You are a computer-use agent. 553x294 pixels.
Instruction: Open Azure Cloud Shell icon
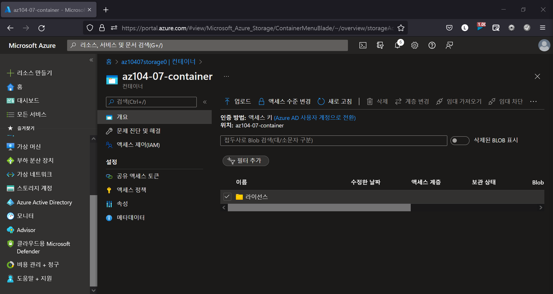[363, 45]
